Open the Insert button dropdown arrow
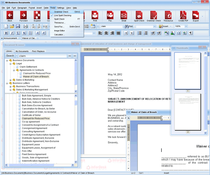 coord(171,26)
